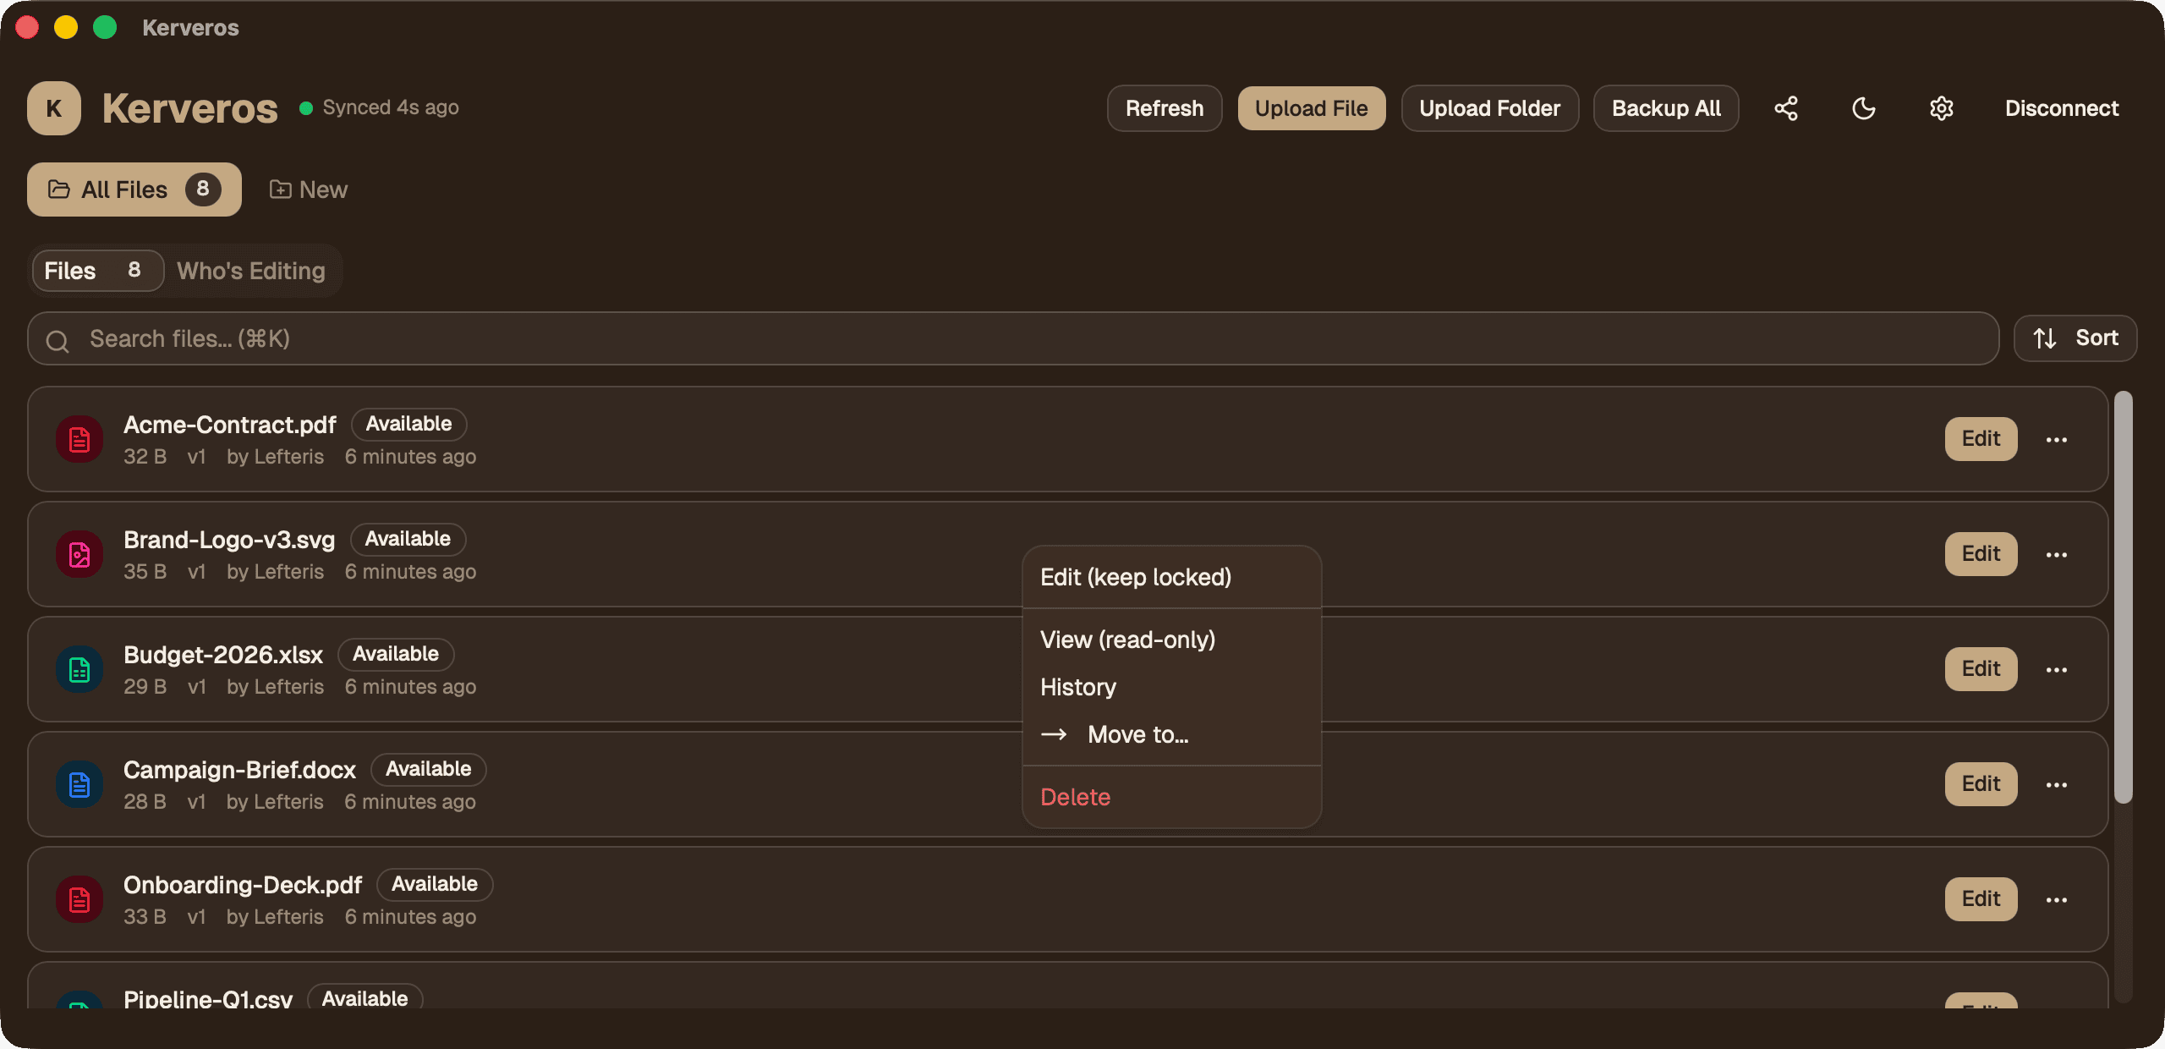Click the Pipeline-Q1.csv file name

pyautogui.click(x=208, y=998)
